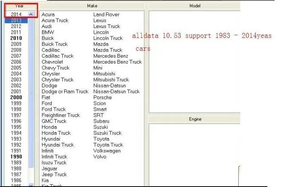Choose Scion make
Viewport: 281px width, 187px height.
[x=99, y=103]
